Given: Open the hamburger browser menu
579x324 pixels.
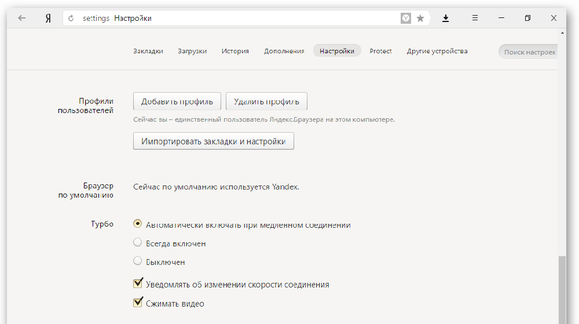Looking at the screenshot, I should [x=475, y=18].
